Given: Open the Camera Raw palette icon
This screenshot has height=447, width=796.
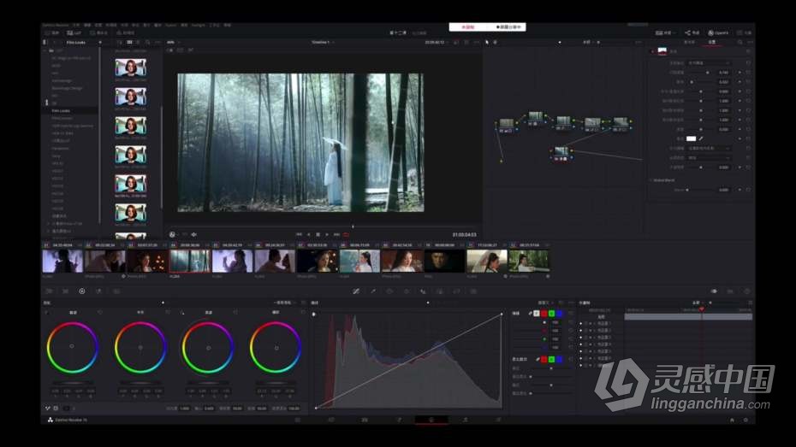Looking at the screenshot, I should pyautogui.click(x=50, y=291).
